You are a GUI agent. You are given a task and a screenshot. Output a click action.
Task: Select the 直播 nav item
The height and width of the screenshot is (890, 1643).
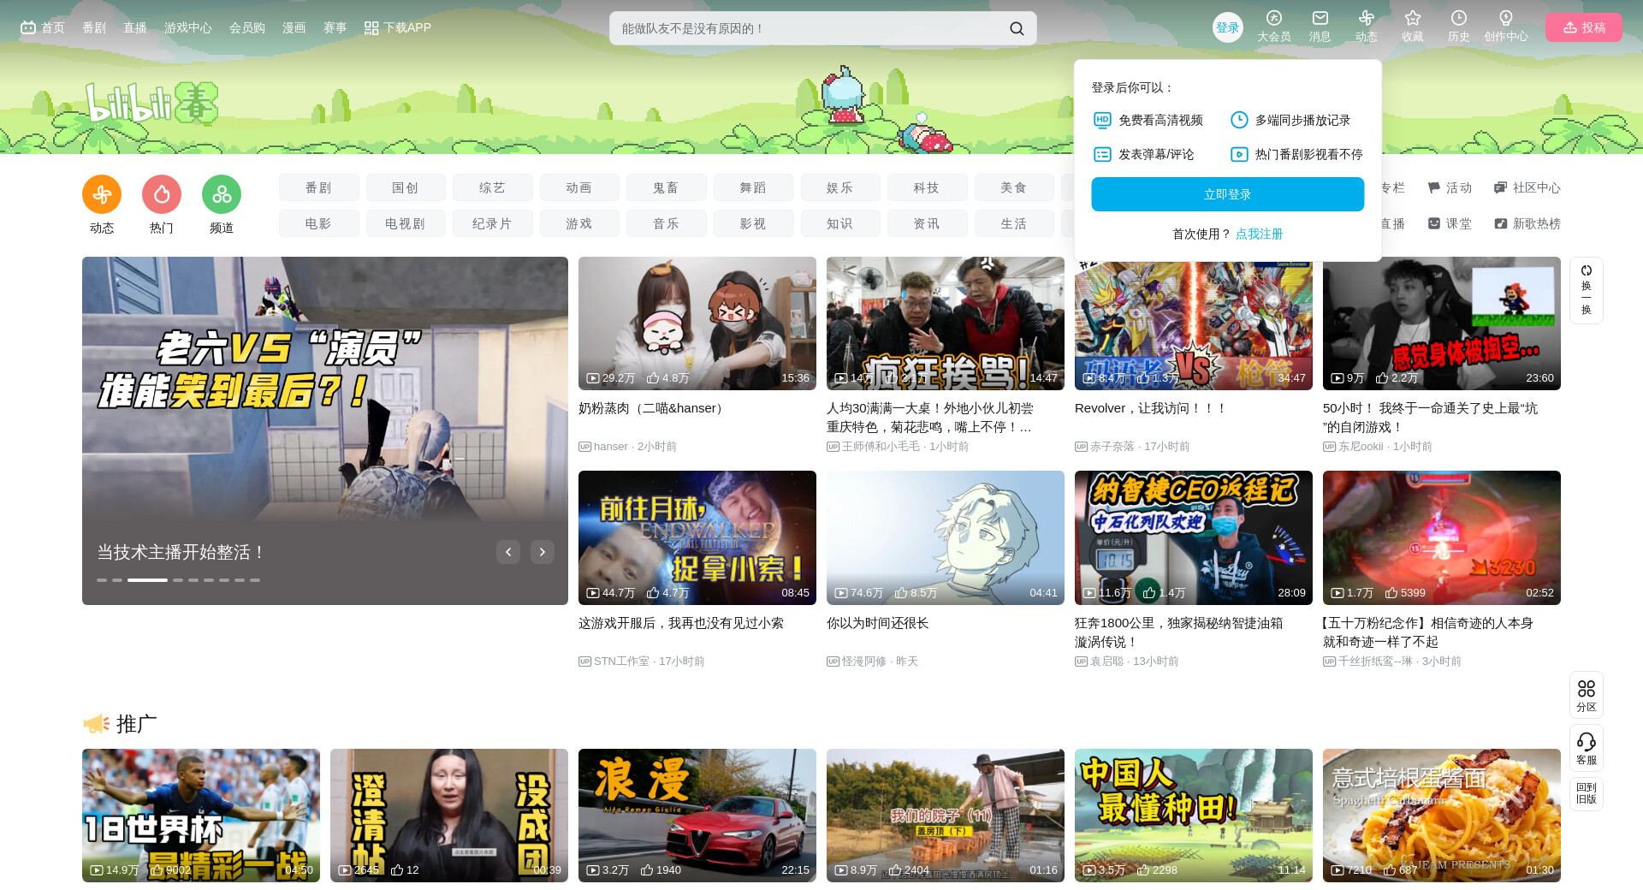[135, 27]
